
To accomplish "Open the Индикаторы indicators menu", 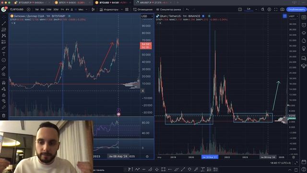I will click(109, 10).
